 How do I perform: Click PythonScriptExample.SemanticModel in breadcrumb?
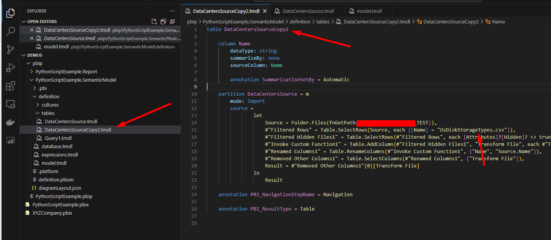(x=243, y=22)
